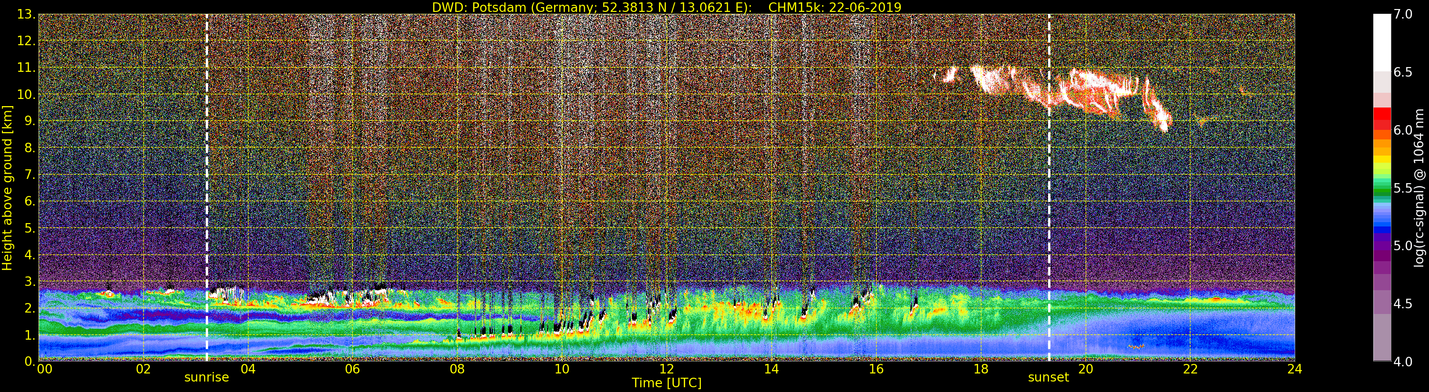Click the y-axis tick label '1.'
The width and height of the screenshot is (1429, 392).
click(x=30, y=335)
